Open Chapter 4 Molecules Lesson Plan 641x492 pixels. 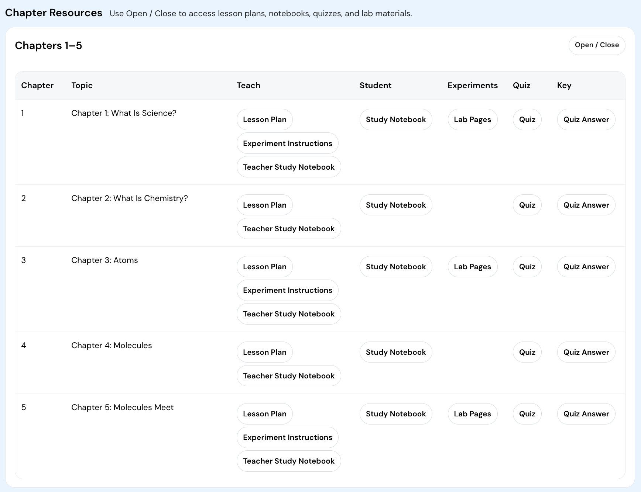click(x=264, y=352)
